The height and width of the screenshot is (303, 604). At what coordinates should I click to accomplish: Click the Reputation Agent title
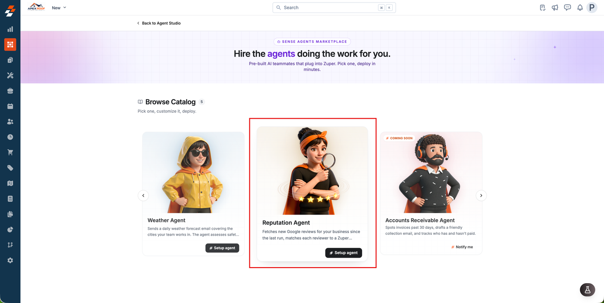286,223
